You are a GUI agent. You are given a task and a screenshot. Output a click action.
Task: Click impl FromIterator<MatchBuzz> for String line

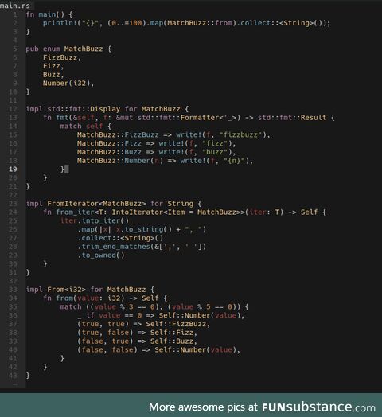pos(114,204)
